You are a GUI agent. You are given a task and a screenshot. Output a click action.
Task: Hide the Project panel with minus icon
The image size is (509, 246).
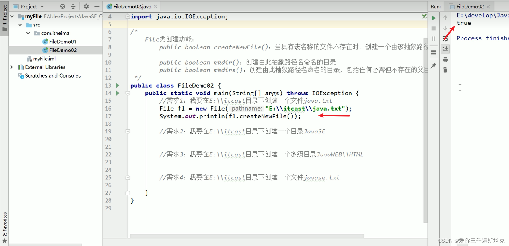click(97, 6)
